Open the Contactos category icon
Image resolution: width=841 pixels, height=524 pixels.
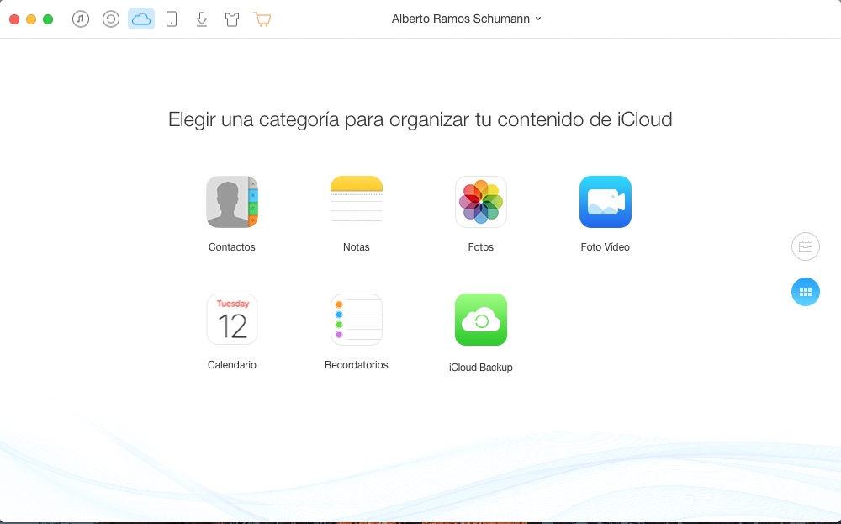pos(232,202)
